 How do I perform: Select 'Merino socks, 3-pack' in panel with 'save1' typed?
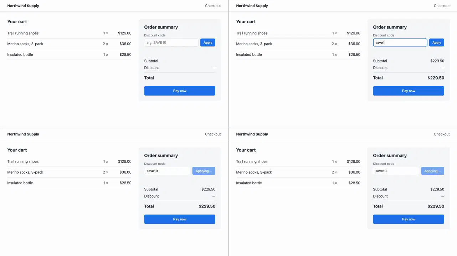pyautogui.click(x=254, y=44)
